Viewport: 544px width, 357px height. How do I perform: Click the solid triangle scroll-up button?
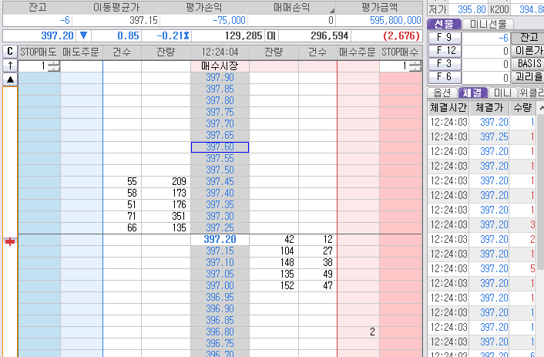(10, 80)
